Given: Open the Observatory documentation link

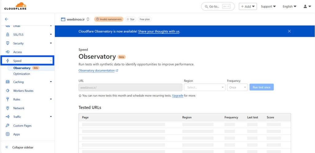Looking at the screenshot, I should 97,70.
